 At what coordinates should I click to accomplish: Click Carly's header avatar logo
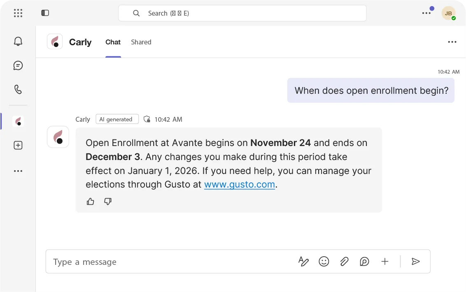click(x=55, y=42)
